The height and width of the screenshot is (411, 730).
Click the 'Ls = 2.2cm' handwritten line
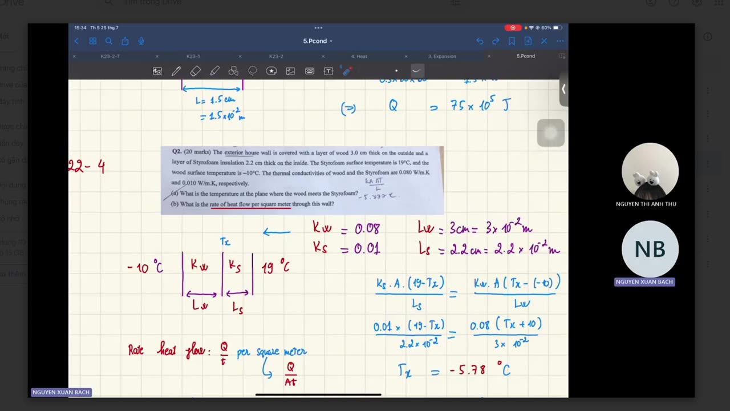click(x=489, y=249)
